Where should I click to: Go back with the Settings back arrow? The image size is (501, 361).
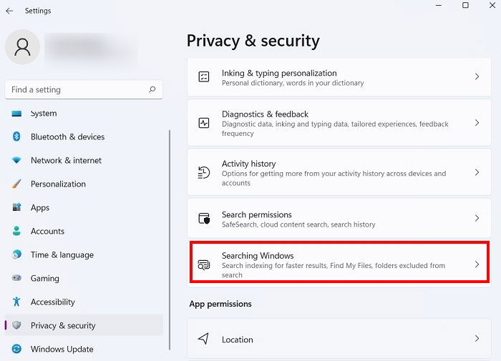pyautogui.click(x=9, y=11)
